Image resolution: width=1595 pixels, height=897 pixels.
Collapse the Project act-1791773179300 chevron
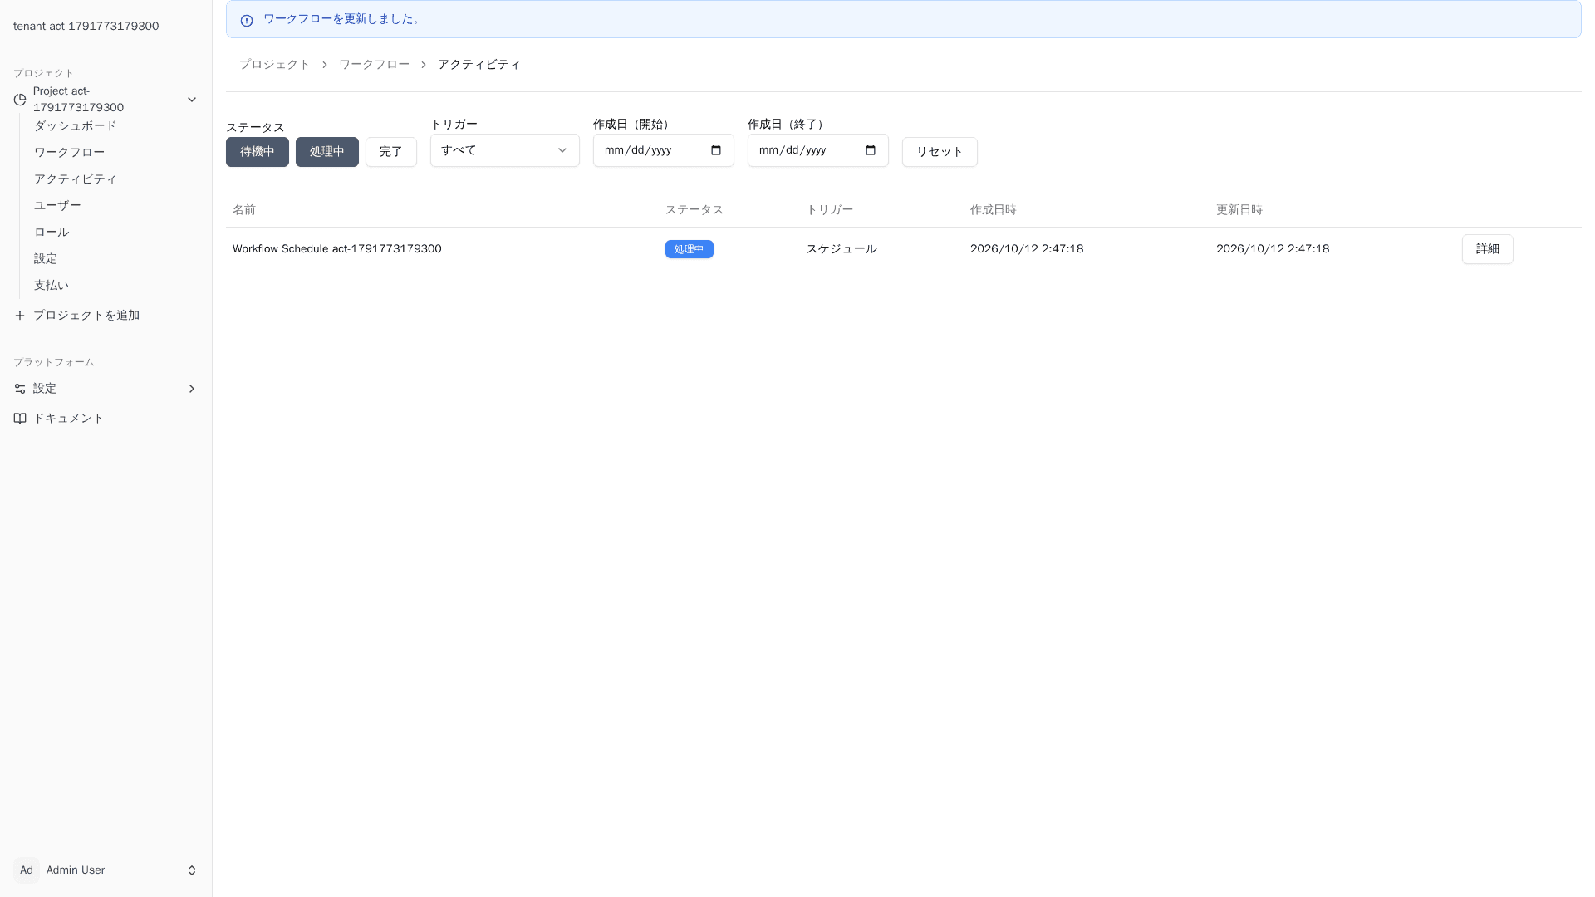192,100
